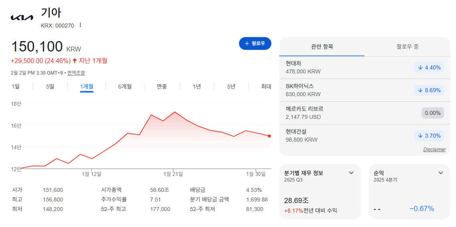456x227 pixels.
Task: Switch chart to 최대 range
Action: [266, 87]
